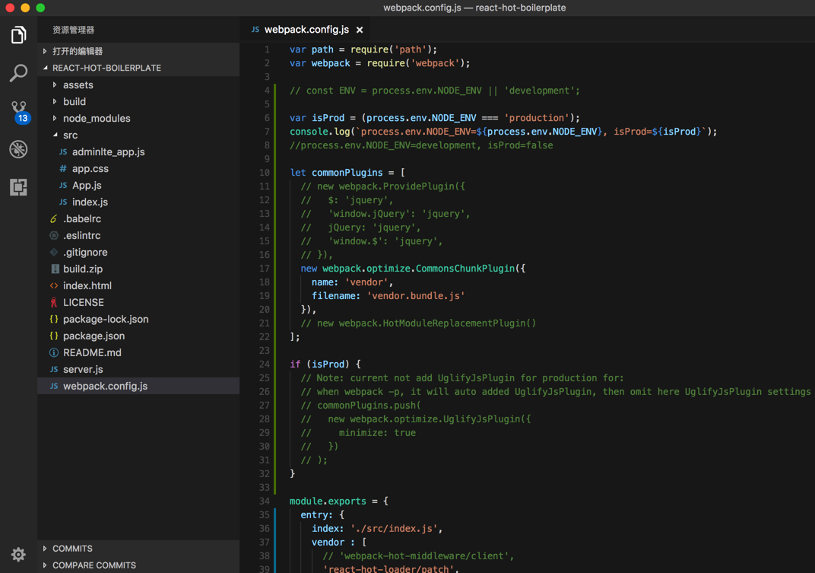Click line number 24 in the gutter
The image size is (815, 573).
click(x=264, y=364)
